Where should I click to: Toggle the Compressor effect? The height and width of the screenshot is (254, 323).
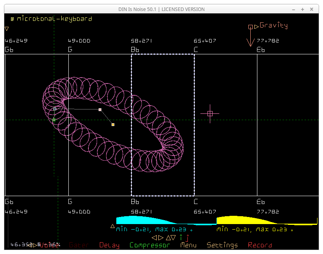point(150,245)
